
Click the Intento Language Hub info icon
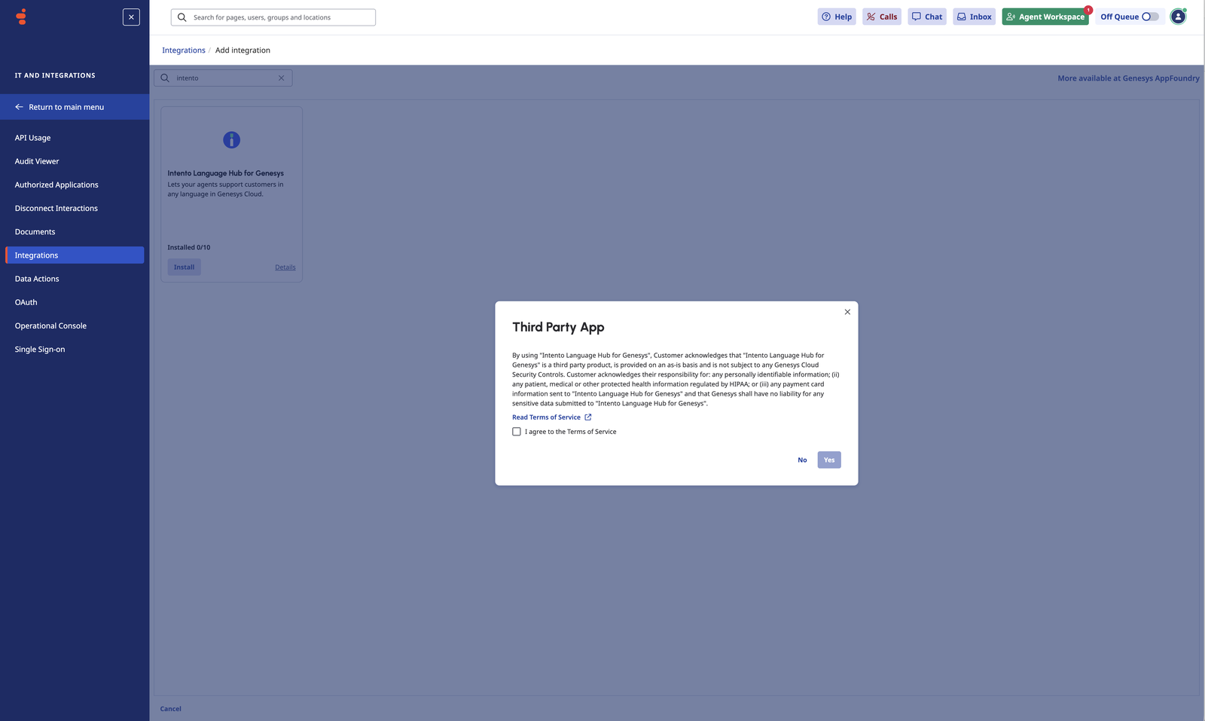(231, 140)
